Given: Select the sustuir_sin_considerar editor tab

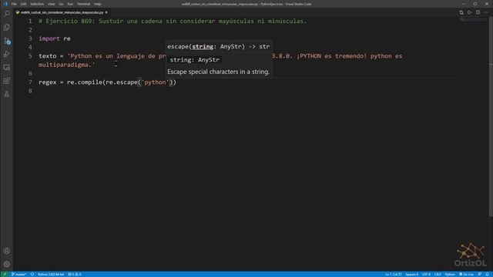Looking at the screenshot, I should click(62, 12).
